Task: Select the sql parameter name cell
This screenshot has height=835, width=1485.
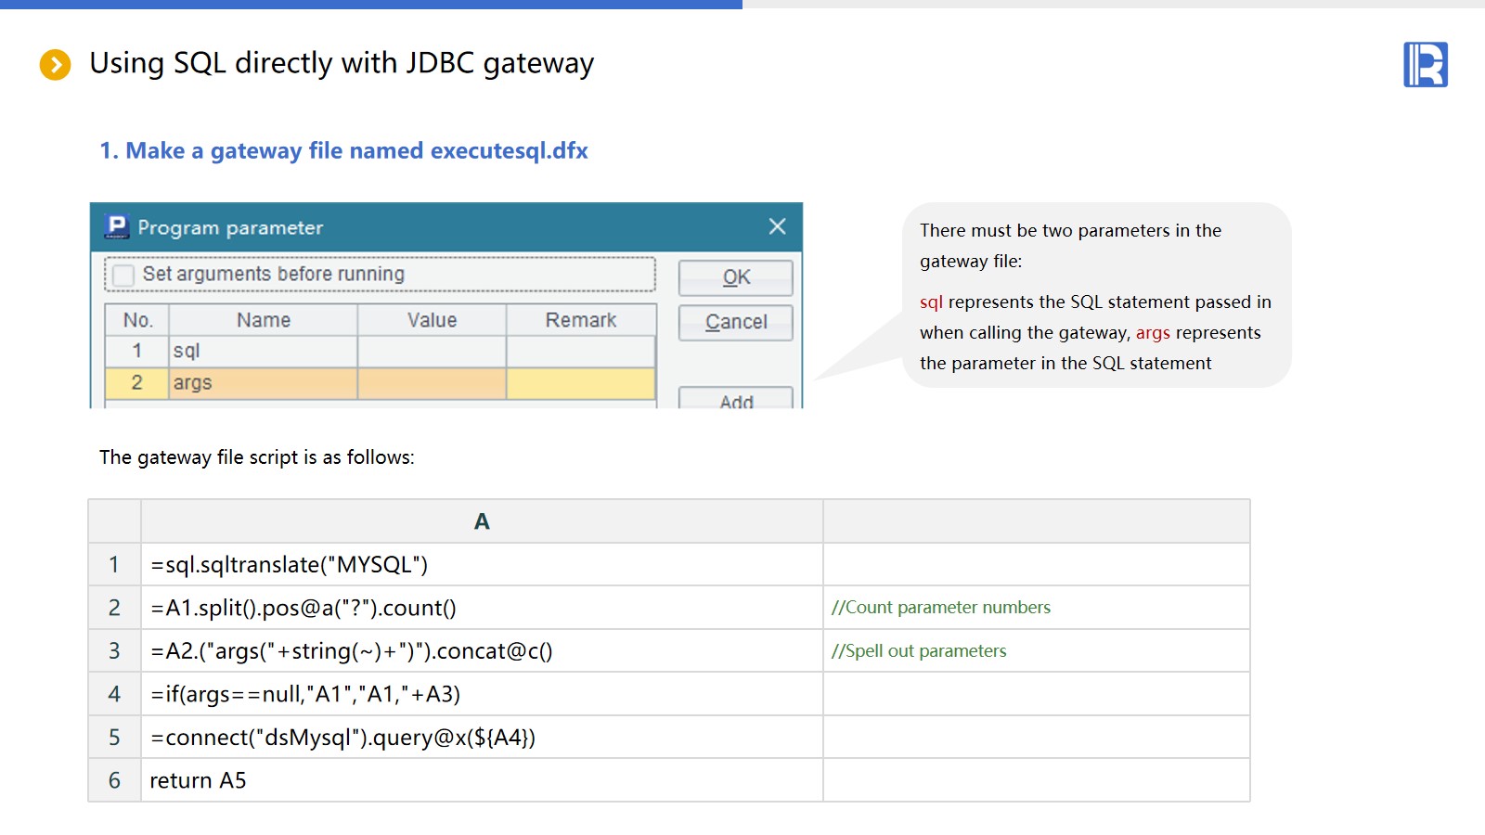Action: pyautogui.click(x=263, y=352)
